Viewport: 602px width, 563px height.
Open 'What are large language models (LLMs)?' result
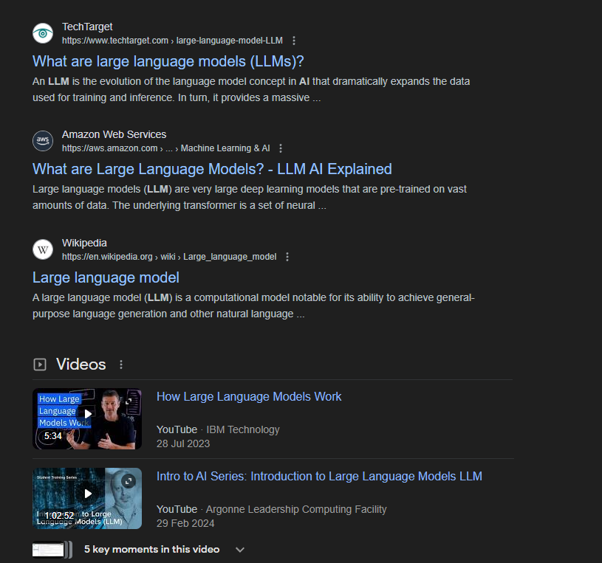[x=168, y=61]
